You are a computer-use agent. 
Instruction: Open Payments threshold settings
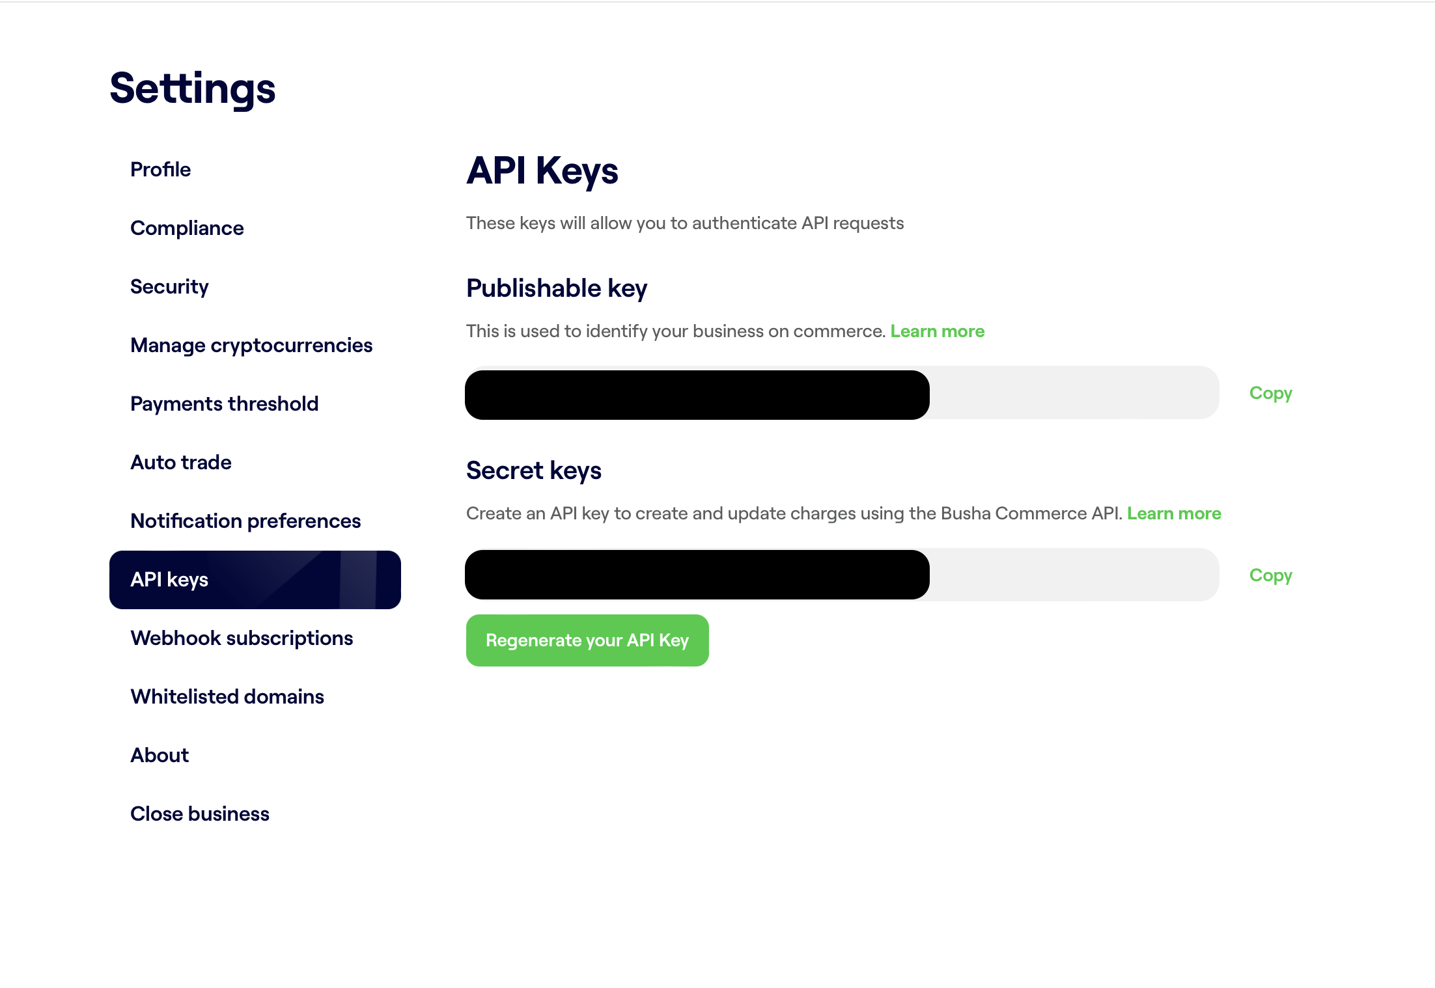pos(224,404)
